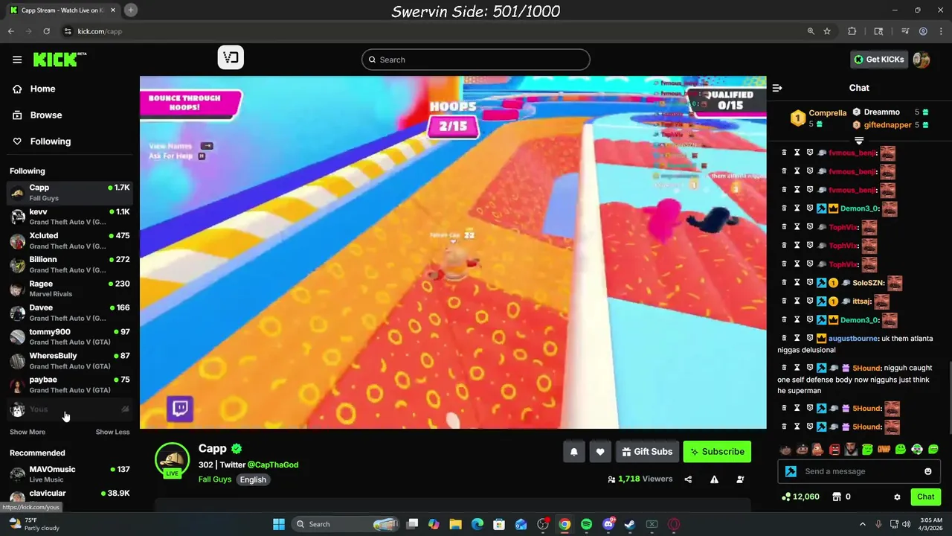Open the shop storefront icon in chat
This screenshot has width=952, height=536.
pyautogui.click(x=836, y=497)
